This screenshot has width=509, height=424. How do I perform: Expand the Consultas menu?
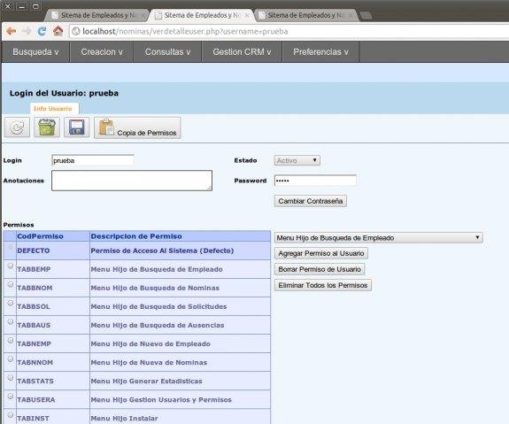pos(167,51)
